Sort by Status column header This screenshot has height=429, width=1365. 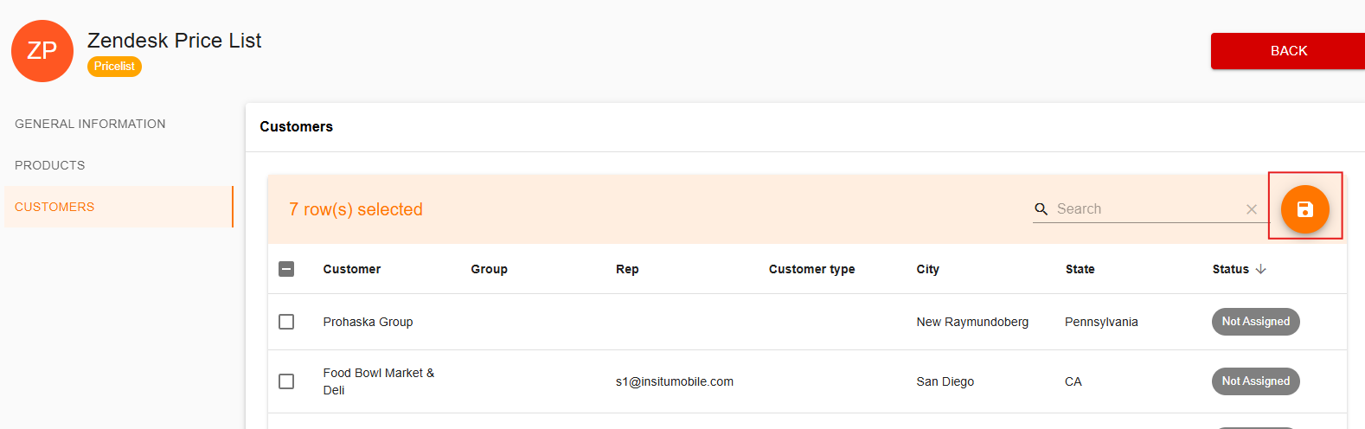(x=1230, y=269)
